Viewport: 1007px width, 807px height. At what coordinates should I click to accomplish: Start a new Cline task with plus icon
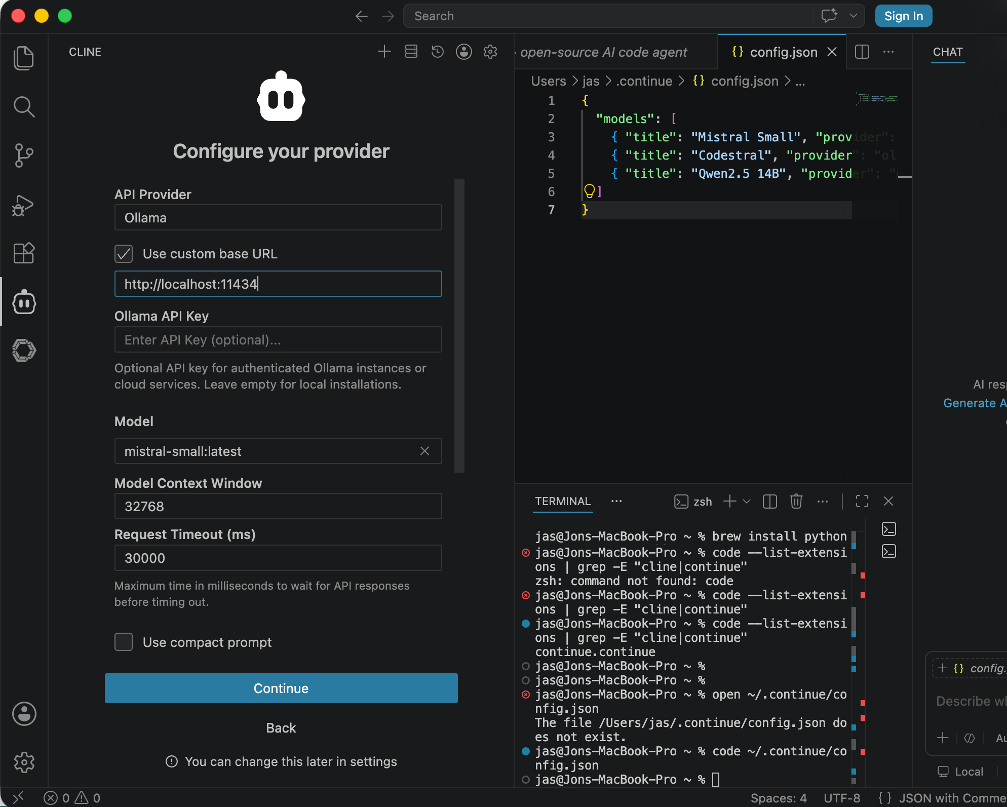tap(384, 52)
